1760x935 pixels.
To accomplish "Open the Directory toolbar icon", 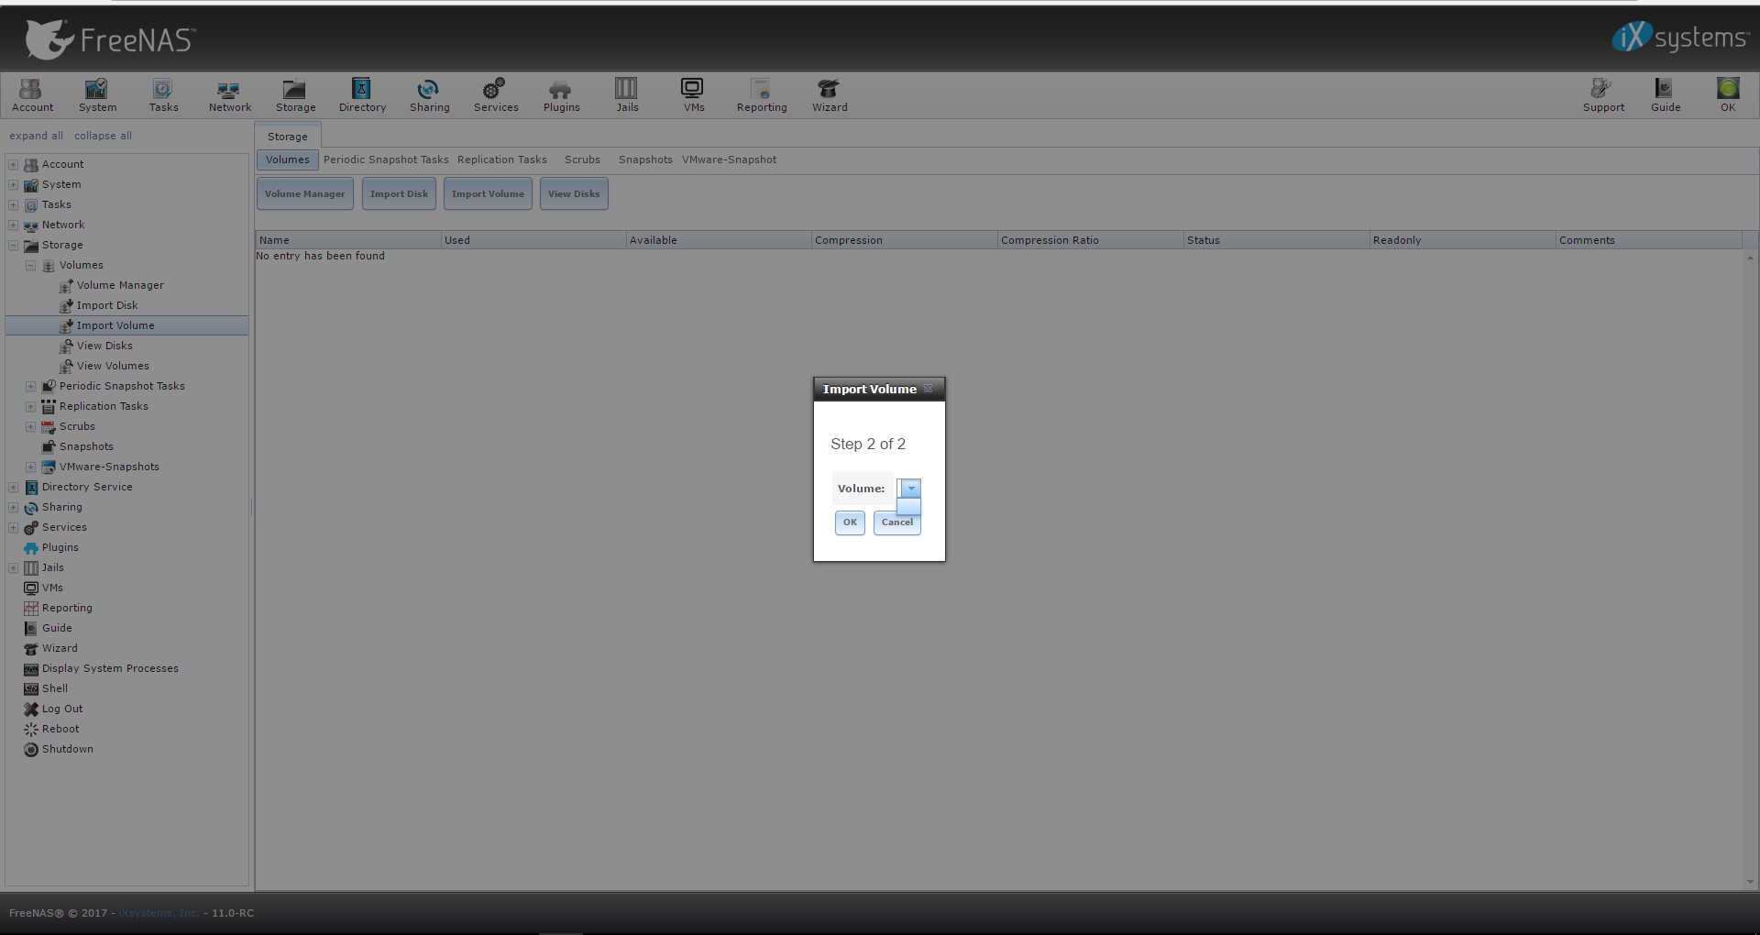I will (x=362, y=95).
